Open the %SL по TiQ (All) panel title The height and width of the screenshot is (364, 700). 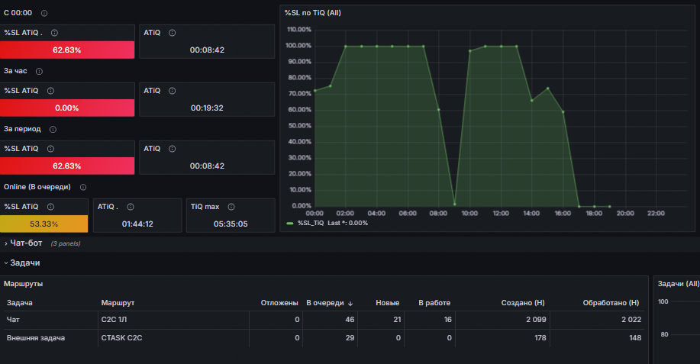click(x=312, y=13)
